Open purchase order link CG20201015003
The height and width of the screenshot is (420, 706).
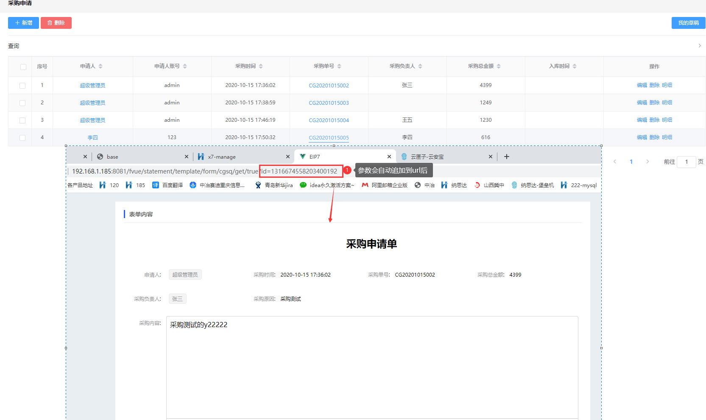tap(329, 103)
